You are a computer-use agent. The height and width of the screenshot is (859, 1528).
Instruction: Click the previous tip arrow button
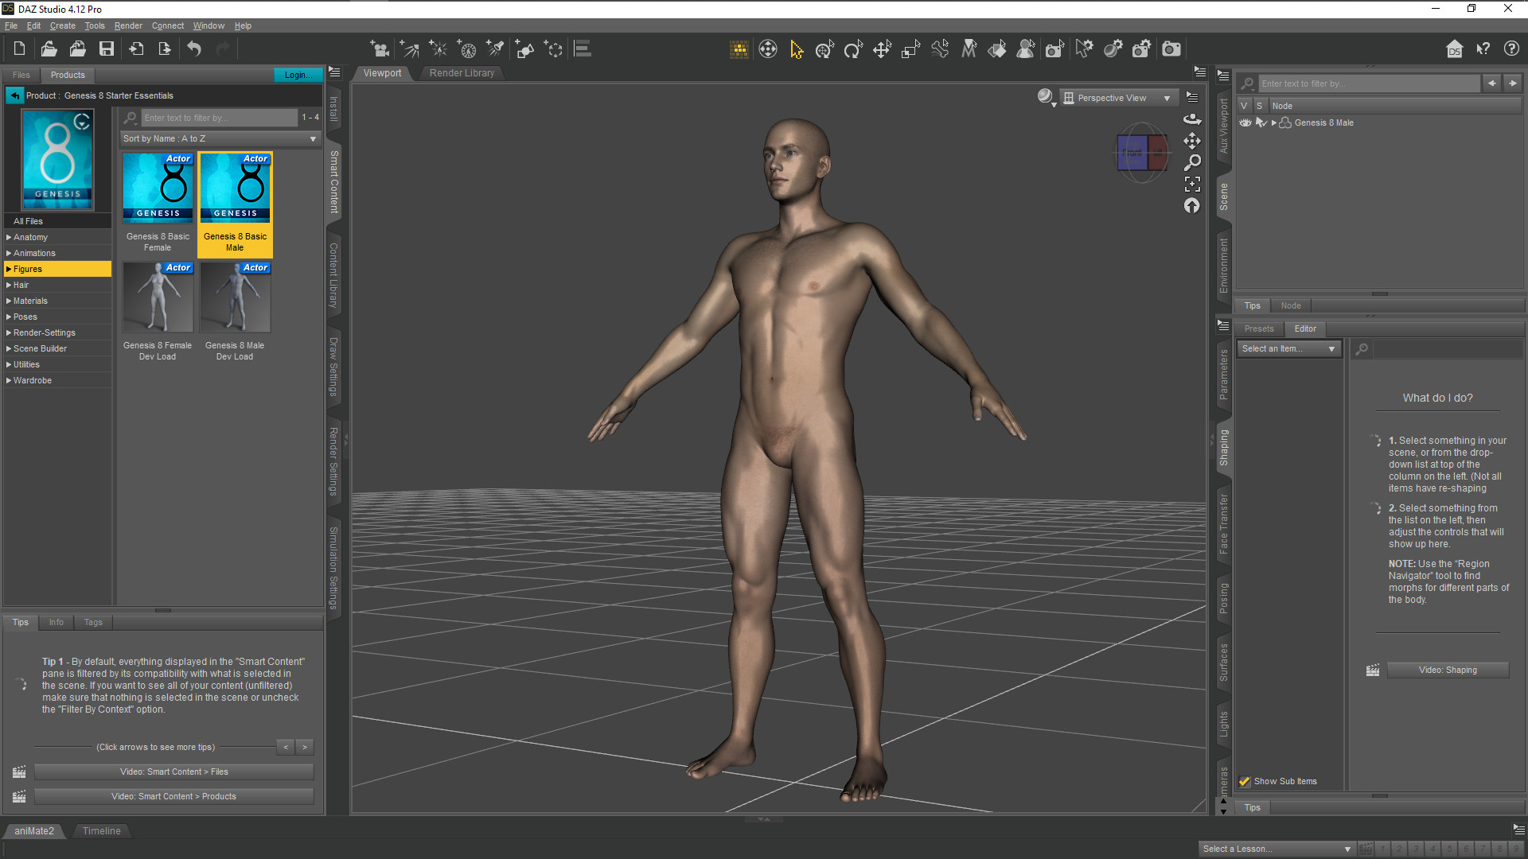[286, 747]
